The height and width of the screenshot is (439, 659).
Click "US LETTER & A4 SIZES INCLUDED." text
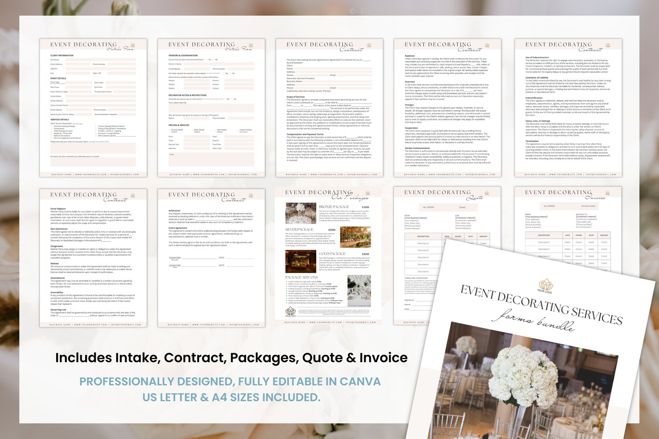pyautogui.click(x=232, y=397)
